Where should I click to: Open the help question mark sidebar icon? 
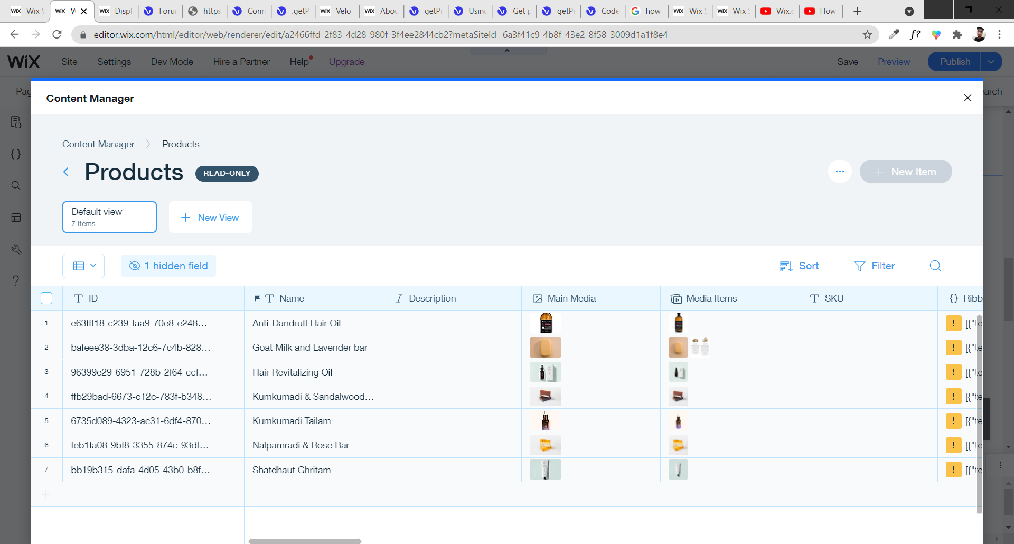tap(16, 280)
